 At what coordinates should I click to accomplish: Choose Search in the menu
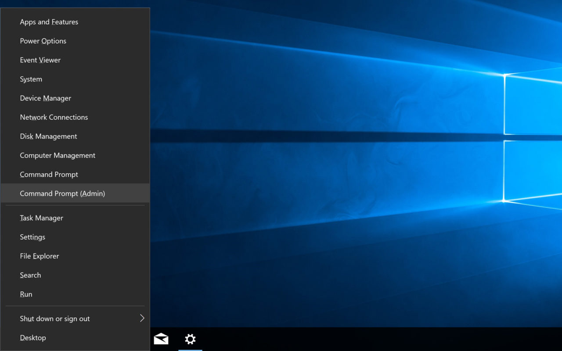click(x=30, y=275)
